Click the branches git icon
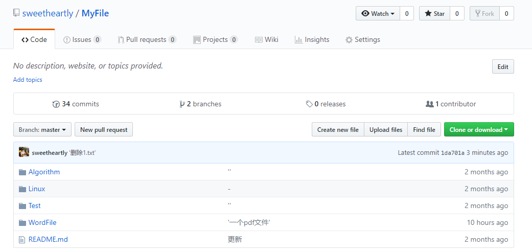The image size is (532, 252). point(182,104)
